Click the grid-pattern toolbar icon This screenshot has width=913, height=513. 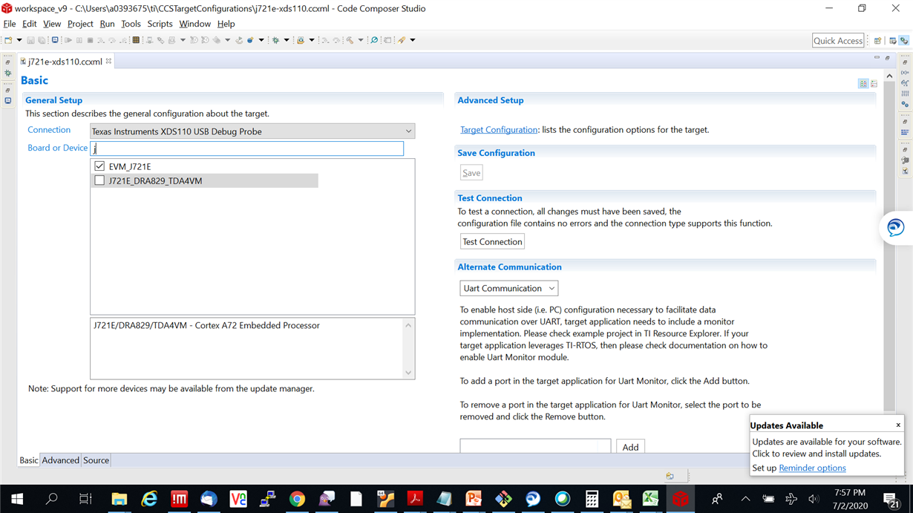point(136,40)
